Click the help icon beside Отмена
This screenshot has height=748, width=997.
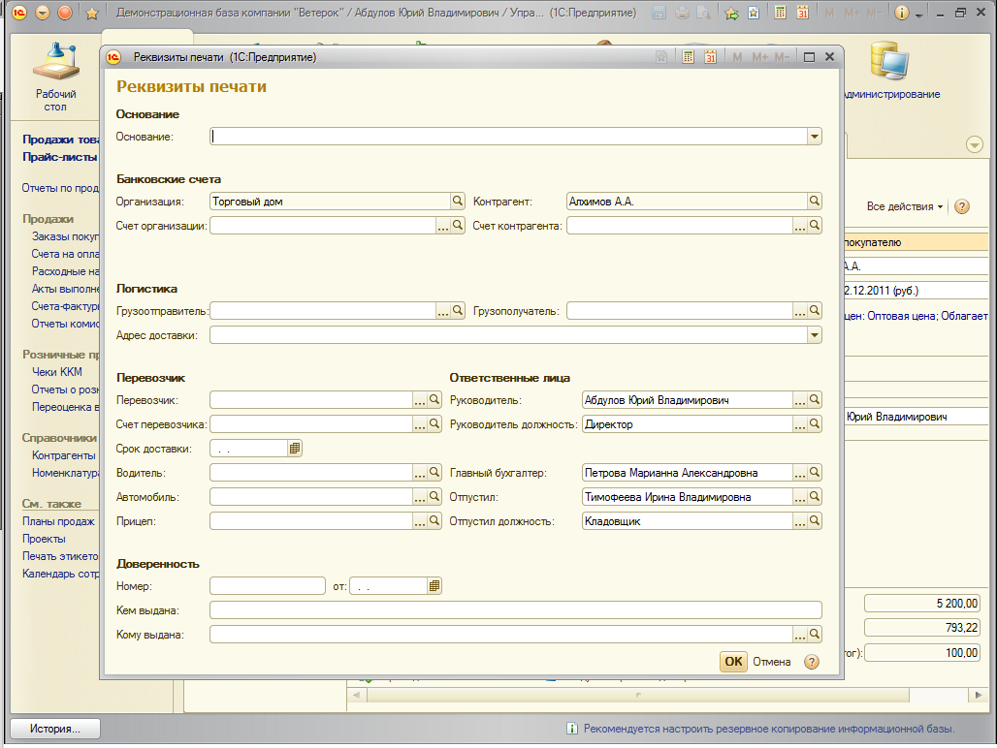coord(812,662)
